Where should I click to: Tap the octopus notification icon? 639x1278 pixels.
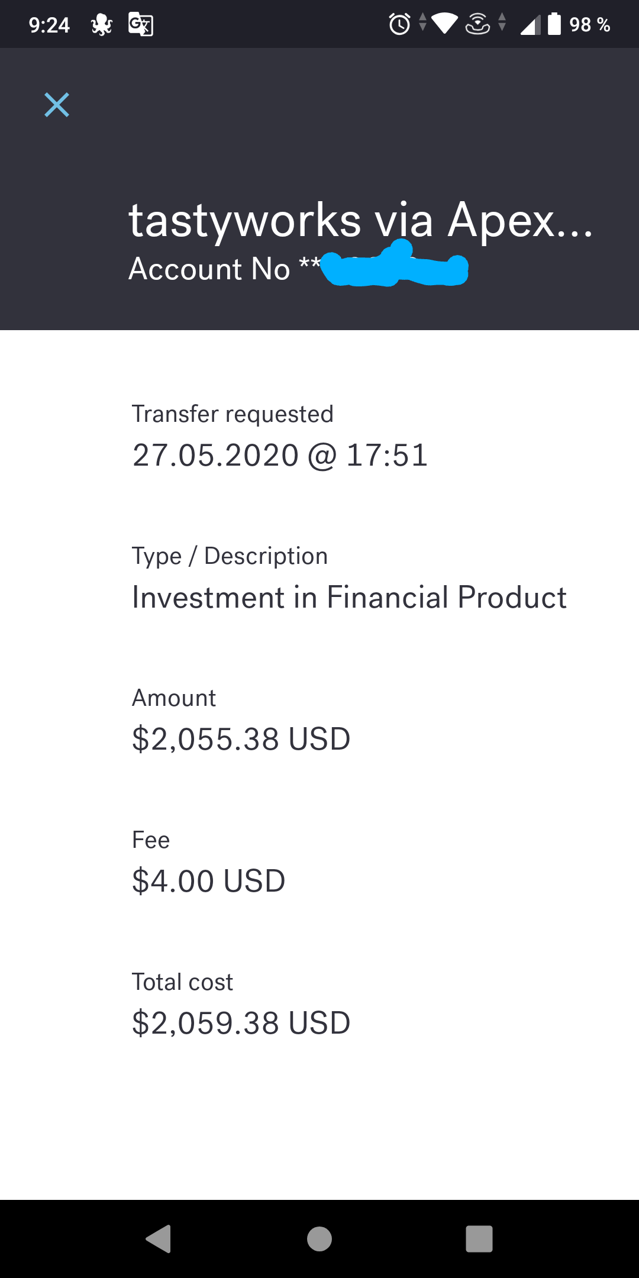tap(101, 25)
